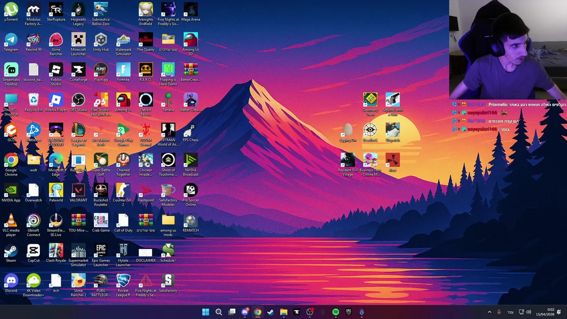The height and width of the screenshot is (319, 567).
Task: Select the NVIDIA Broadcast icon
Action: point(190,165)
